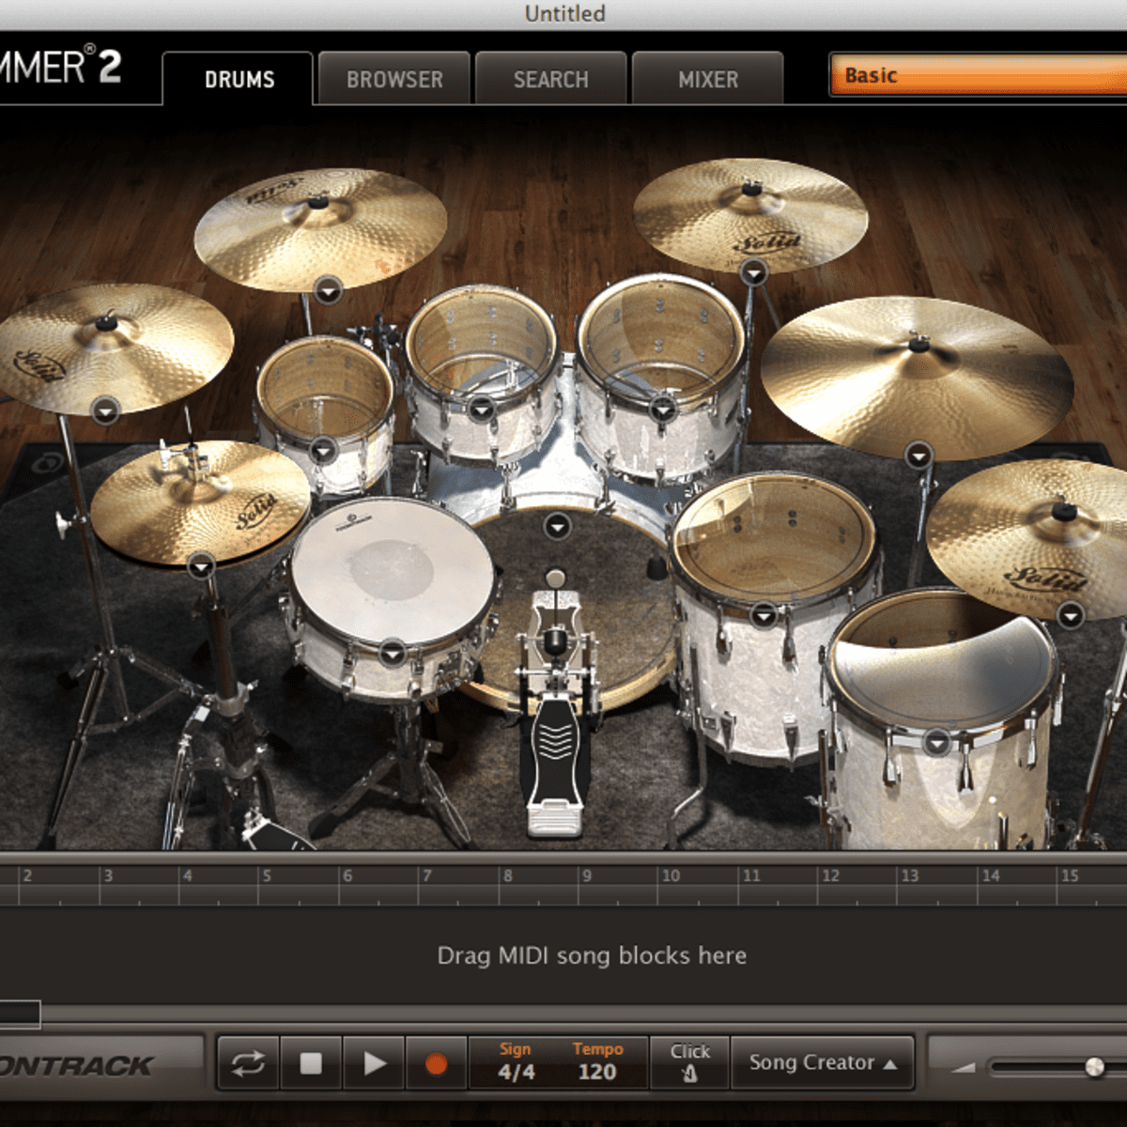
Task: Click the Record button
Action: click(436, 1063)
